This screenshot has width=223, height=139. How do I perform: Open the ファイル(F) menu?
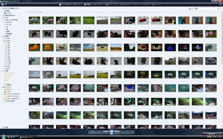[x=65, y=4]
